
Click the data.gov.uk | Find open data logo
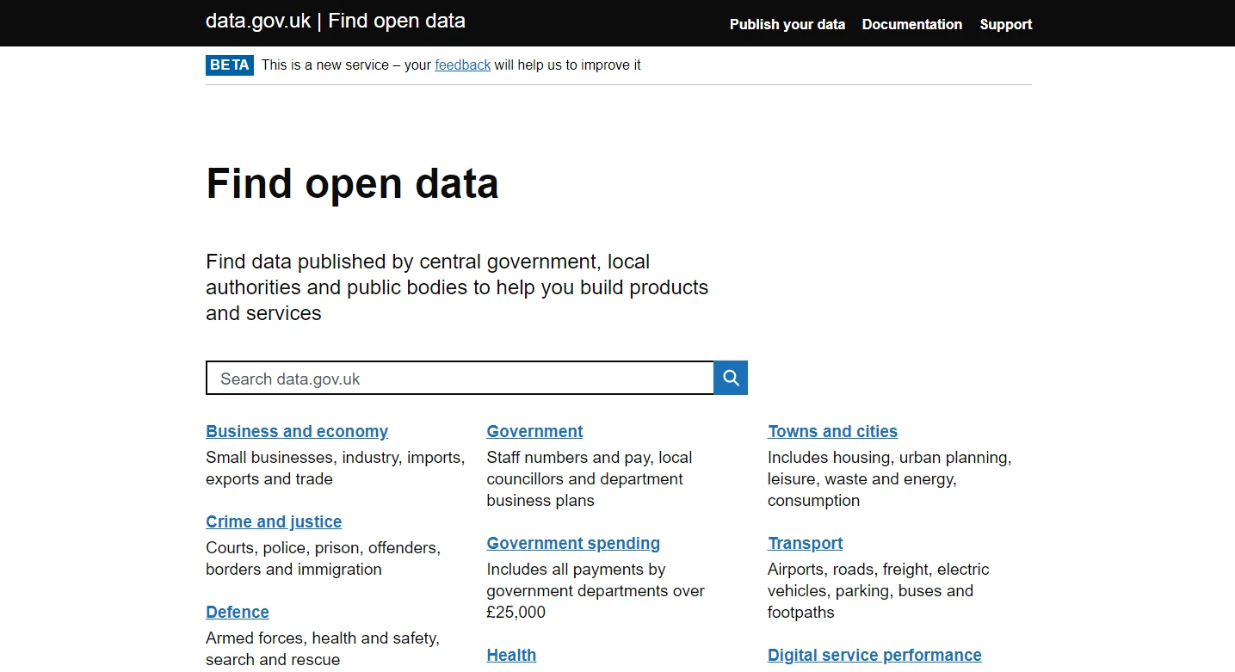tap(336, 21)
